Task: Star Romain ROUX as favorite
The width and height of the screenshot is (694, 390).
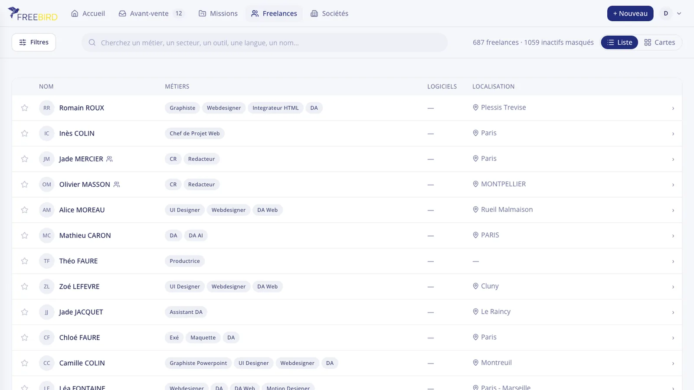Action: click(25, 108)
